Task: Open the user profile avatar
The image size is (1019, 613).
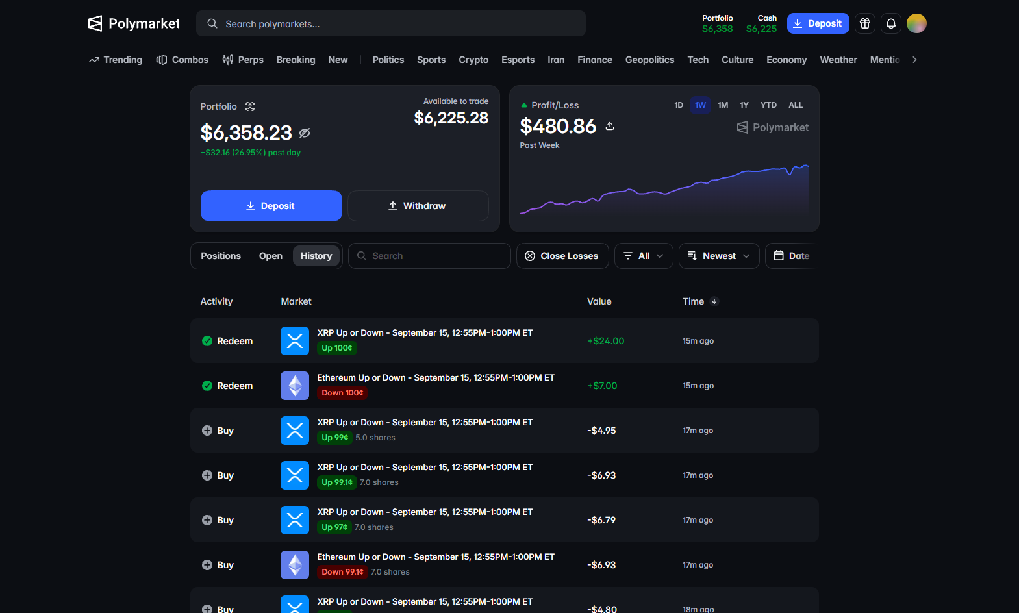Action: (x=916, y=23)
